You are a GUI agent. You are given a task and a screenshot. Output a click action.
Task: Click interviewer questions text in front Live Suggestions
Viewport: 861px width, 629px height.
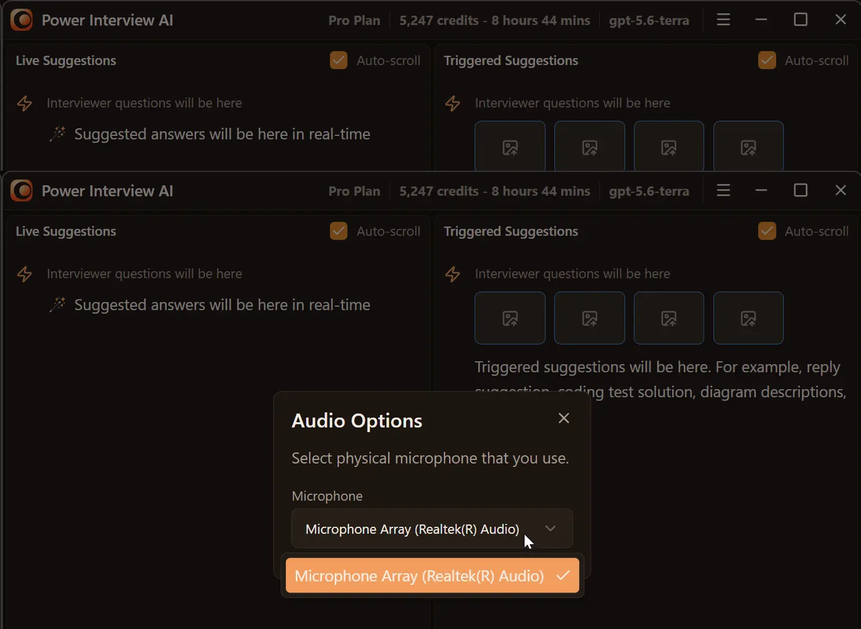point(144,274)
